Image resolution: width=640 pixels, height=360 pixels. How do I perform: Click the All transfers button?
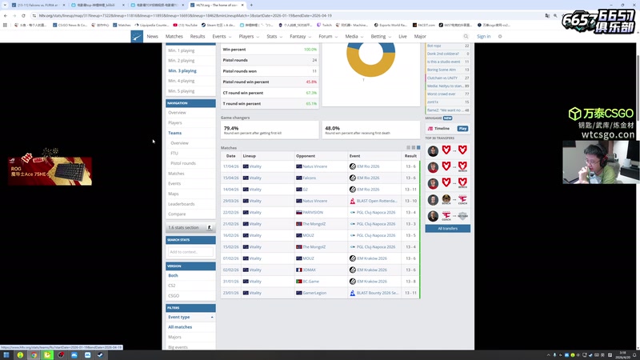[447, 229]
